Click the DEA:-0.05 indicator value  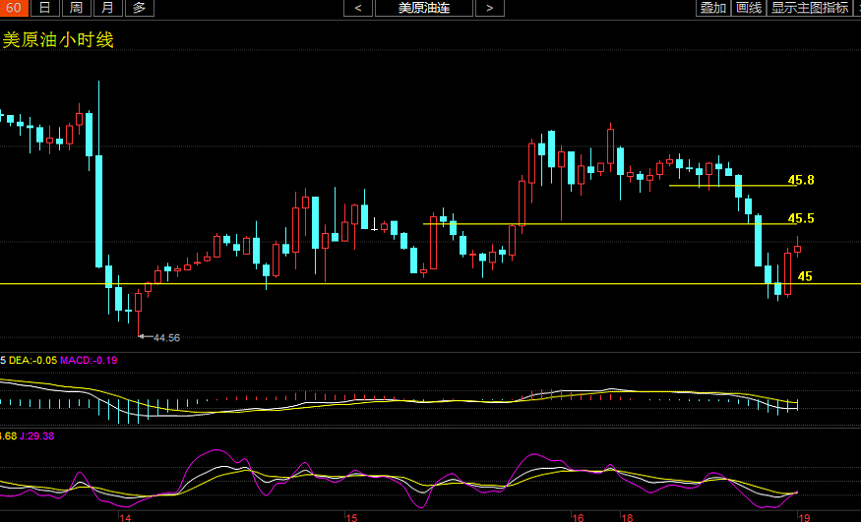pyautogui.click(x=32, y=360)
